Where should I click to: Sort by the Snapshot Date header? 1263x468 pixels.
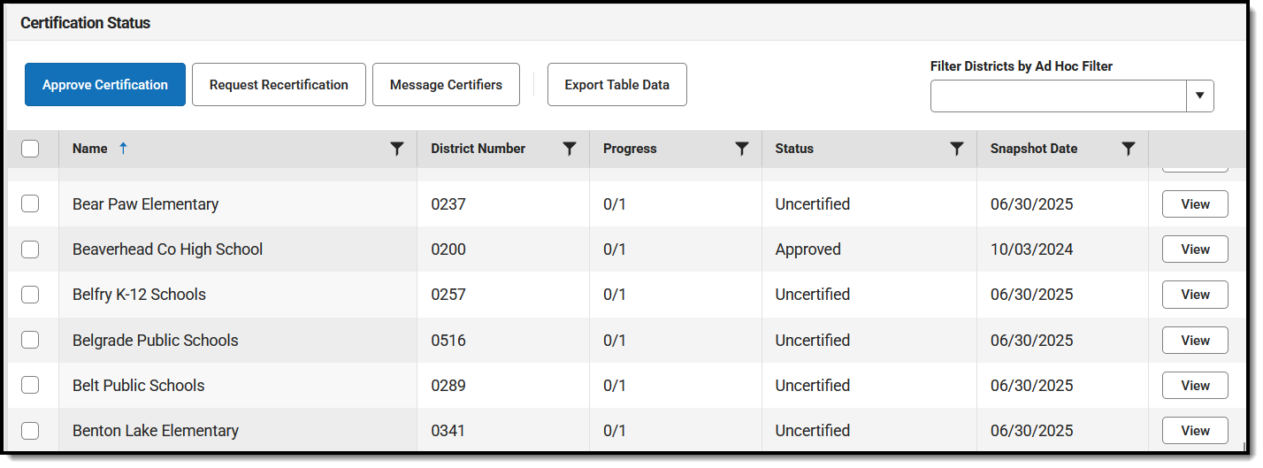[x=1034, y=149]
